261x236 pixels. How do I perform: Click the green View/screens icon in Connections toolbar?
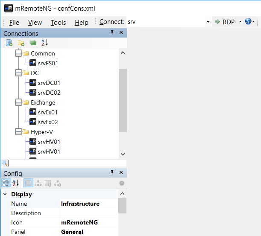33,43
